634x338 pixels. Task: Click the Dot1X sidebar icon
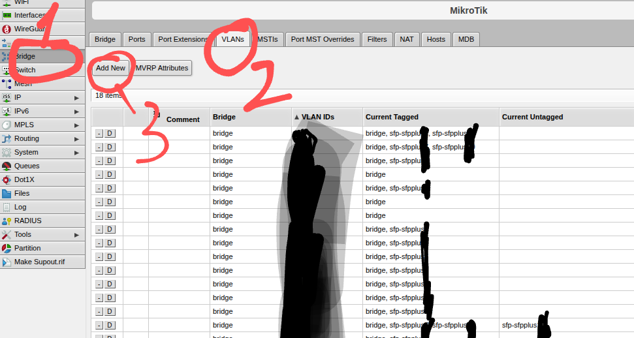[7, 180]
